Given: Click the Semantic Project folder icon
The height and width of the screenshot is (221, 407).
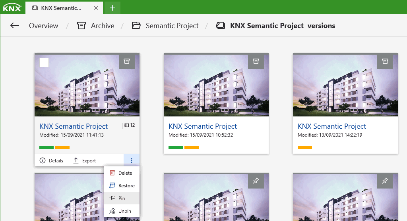Looking at the screenshot, I should [136, 25].
